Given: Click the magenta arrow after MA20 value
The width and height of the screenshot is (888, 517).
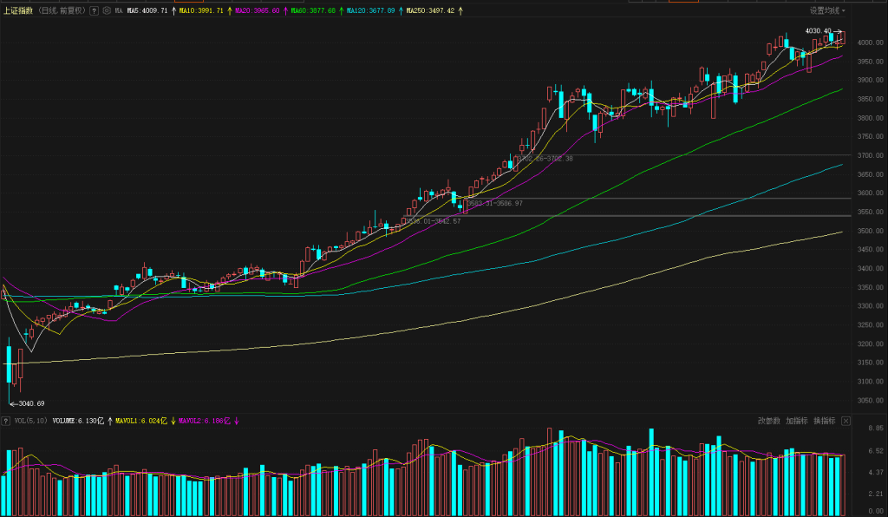Looking at the screenshot, I should point(284,11).
